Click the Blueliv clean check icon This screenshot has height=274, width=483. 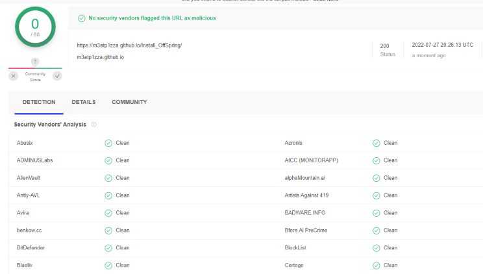(108, 266)
